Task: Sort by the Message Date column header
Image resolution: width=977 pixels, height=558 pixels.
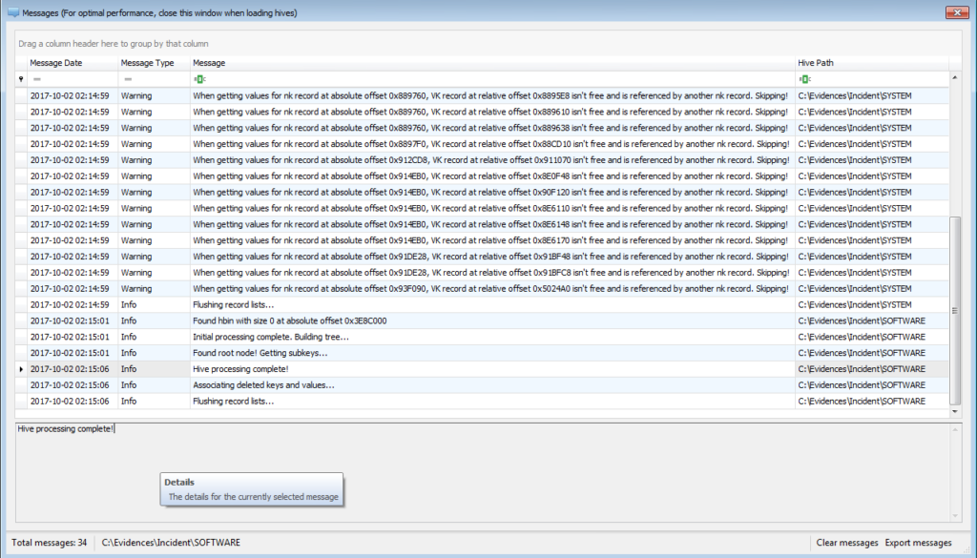Action: [x=56, y=63]
